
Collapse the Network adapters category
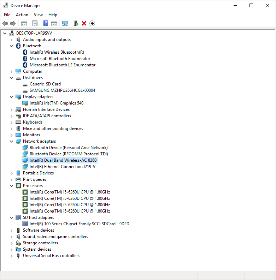[x=11, y=142]
